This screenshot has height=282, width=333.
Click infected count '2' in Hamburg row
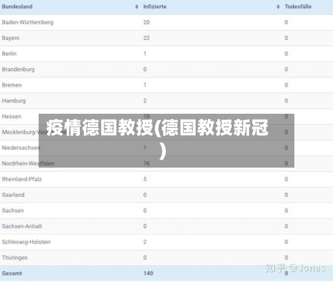tap(145, 101)
